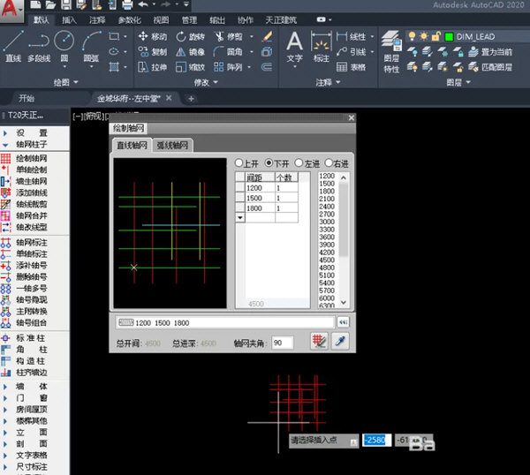Select the 直线 line tool in ribbon
The height and width of the screenshot is (475, 530).
point(12,45)
